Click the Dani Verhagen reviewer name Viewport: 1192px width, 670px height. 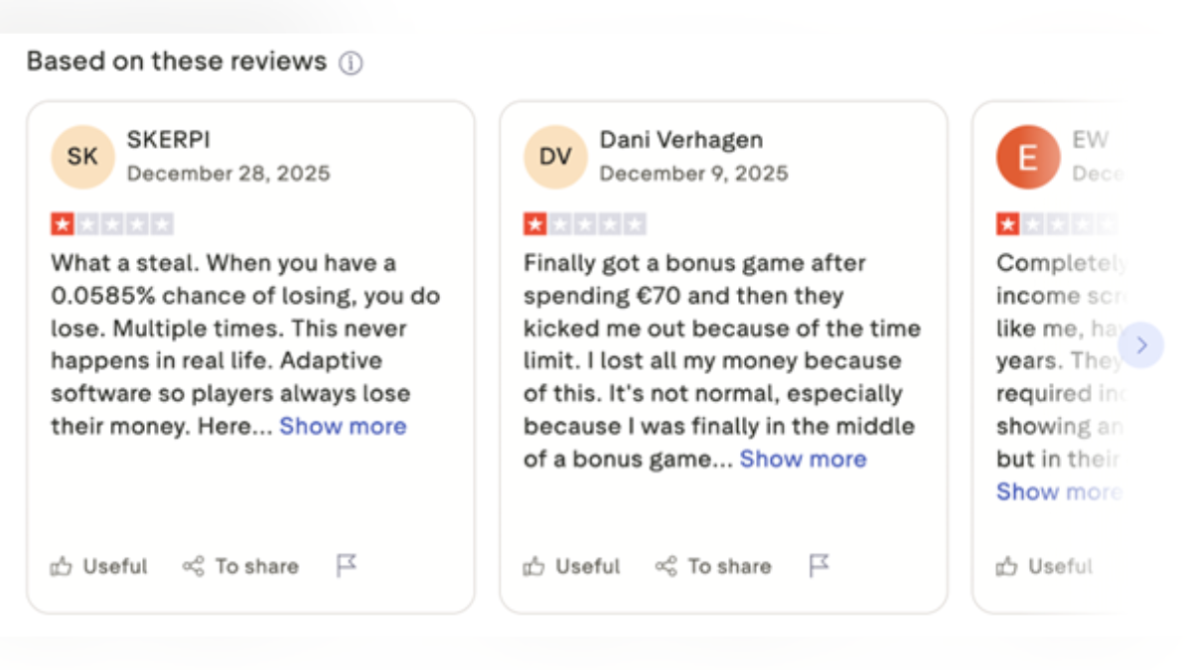coord(680,140)
